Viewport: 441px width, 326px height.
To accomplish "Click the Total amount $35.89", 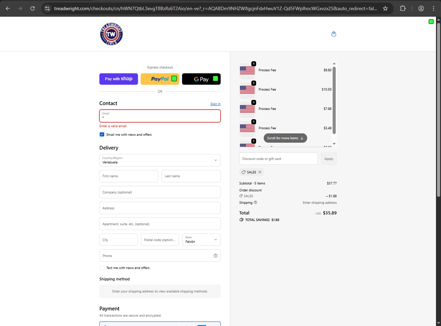I will tap(330, 213).
